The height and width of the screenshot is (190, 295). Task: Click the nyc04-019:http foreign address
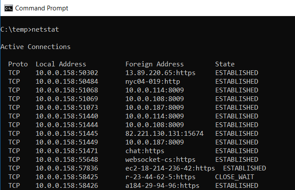point(152,82)
